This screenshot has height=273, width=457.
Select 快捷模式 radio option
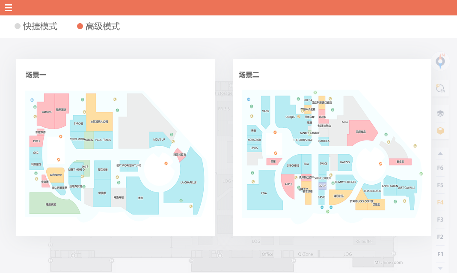[36, 27]
